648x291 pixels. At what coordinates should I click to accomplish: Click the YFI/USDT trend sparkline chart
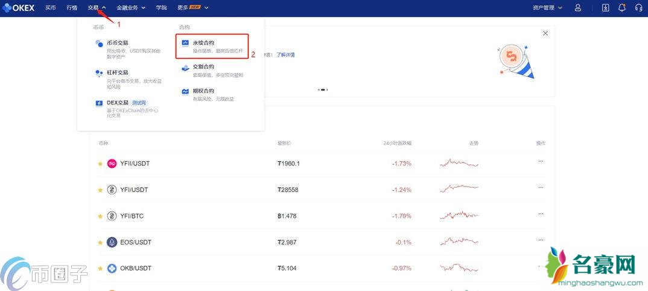pyautogui.click(x=459, y=190)
